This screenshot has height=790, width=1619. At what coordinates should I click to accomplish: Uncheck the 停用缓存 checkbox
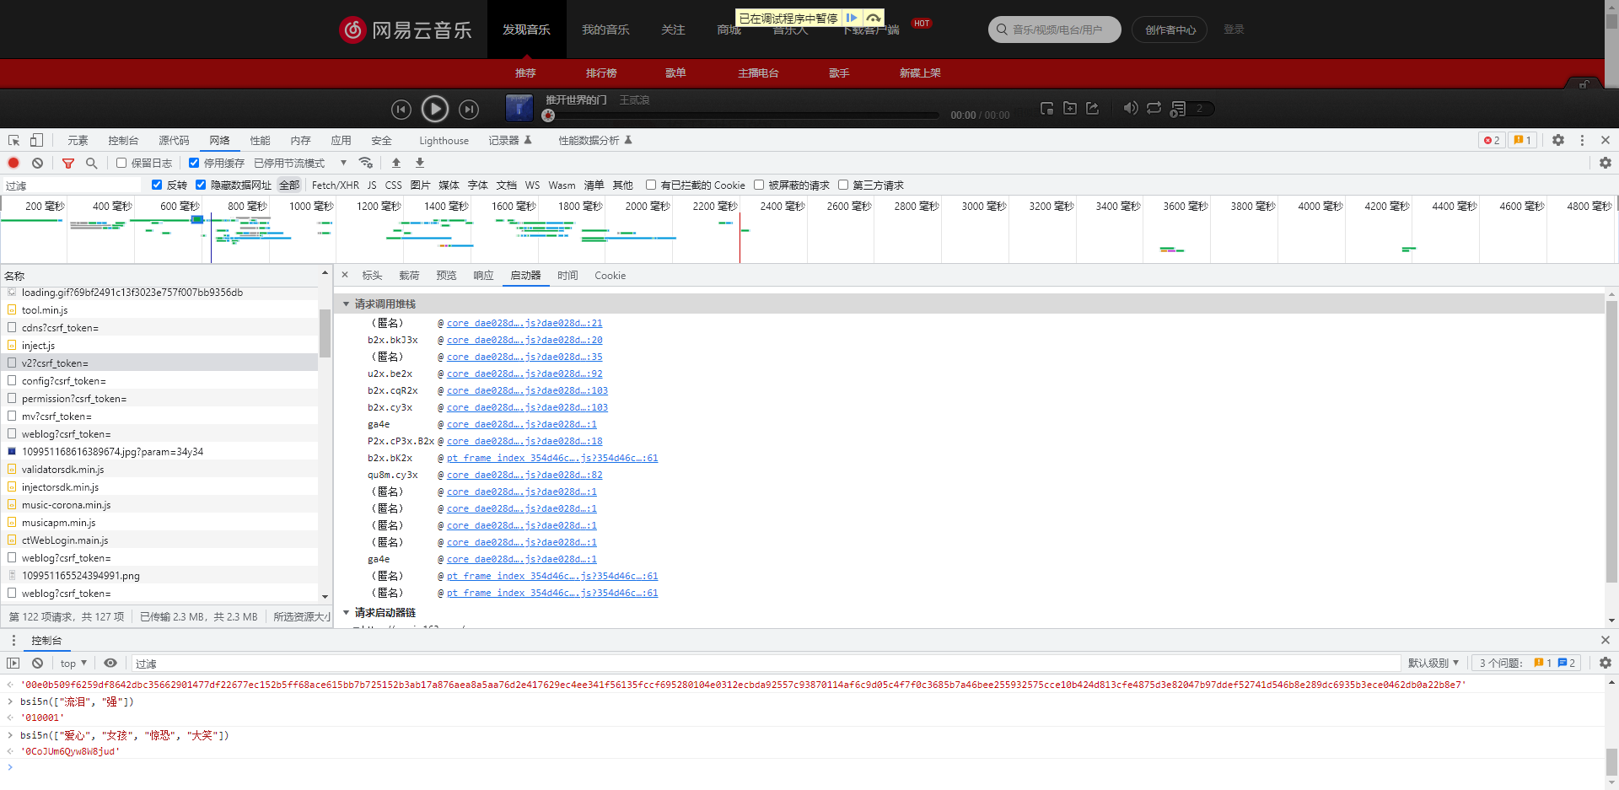coord(194,163)
